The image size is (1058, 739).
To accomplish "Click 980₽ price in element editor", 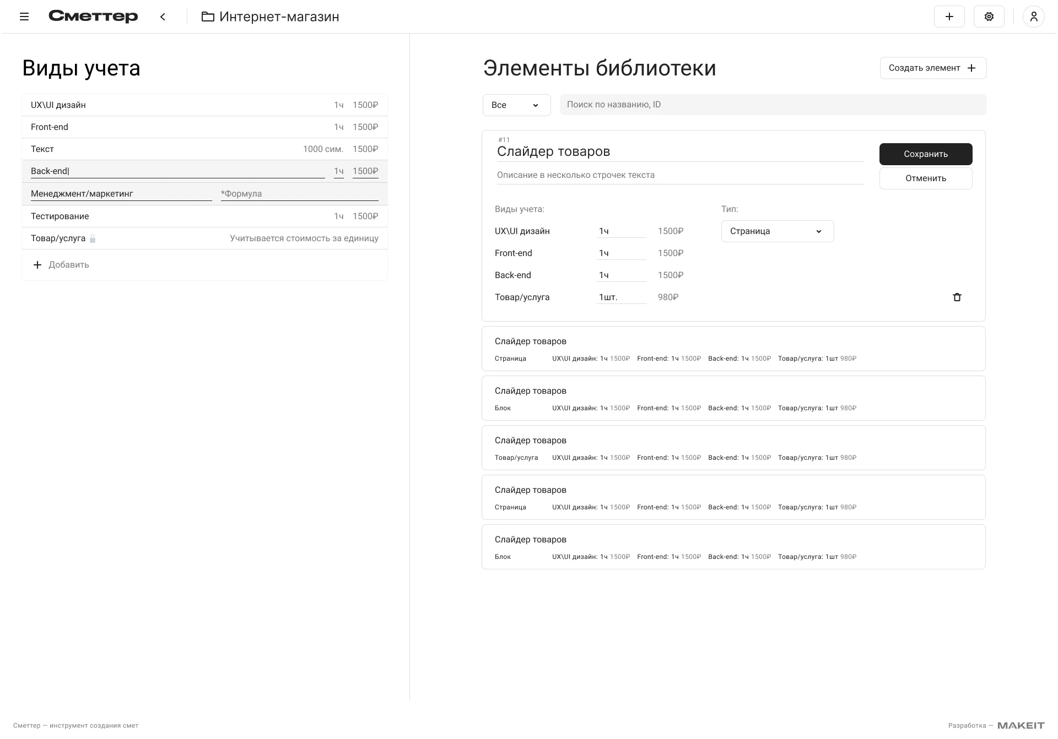I will pyautogui.click(x=668, y=297).
